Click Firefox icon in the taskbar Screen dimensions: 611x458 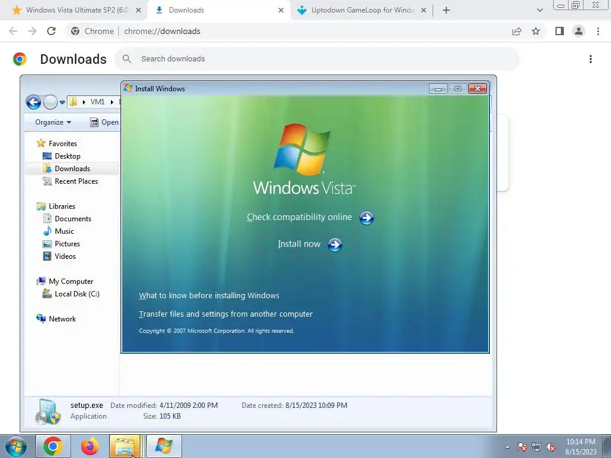point(90,446)
